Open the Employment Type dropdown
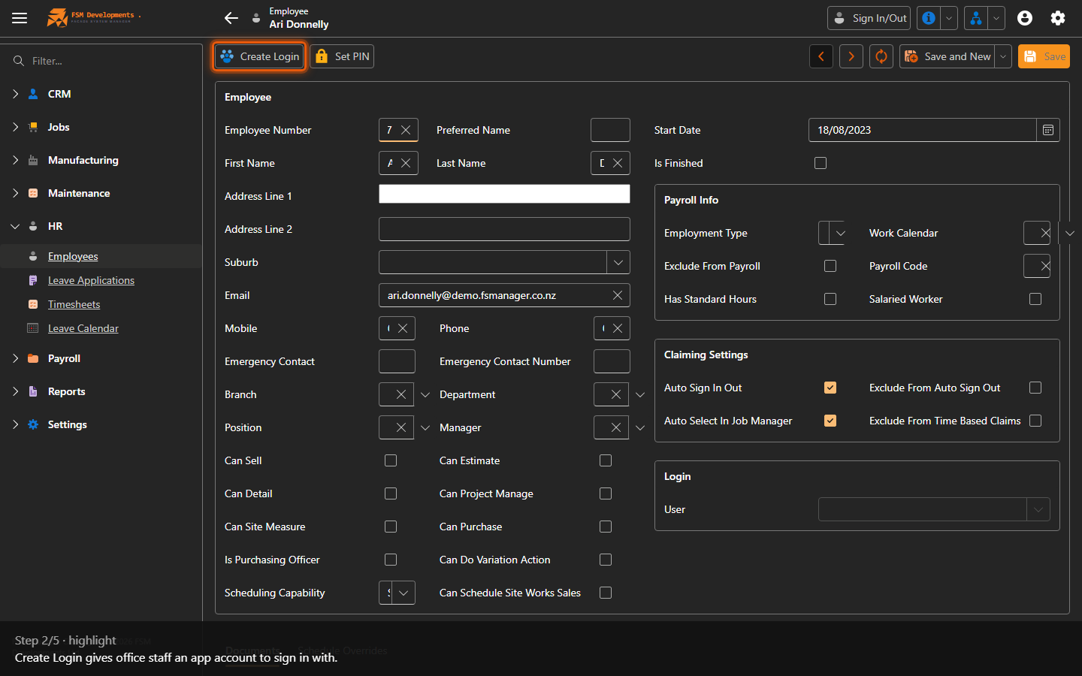The width and height of the screenshot is (1082, 676). point(840,233)
